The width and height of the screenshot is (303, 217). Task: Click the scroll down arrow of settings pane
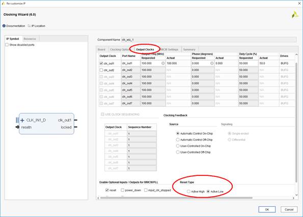pyautogui.click(x=296, y=195)
